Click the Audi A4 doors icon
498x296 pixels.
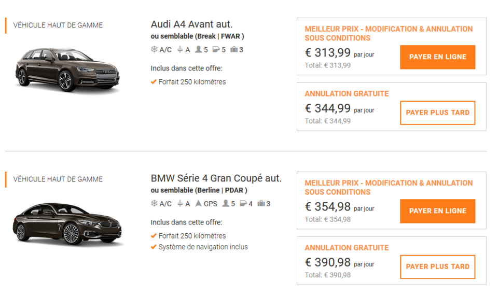pyautogui.click(x=216, y=50)
